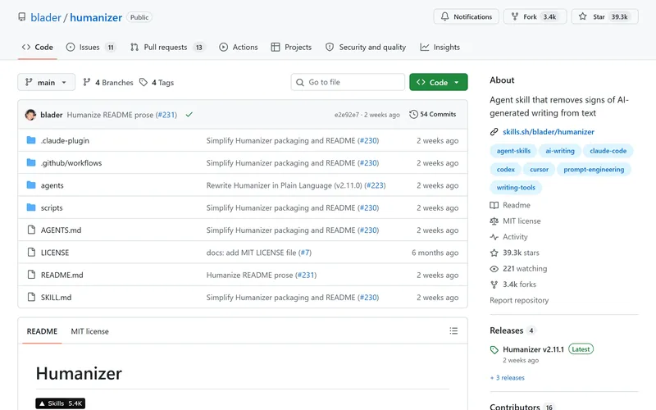Click the link icon beside skills.sh URL
Viewport: 656px width, 410px height.
coord(494,132)
